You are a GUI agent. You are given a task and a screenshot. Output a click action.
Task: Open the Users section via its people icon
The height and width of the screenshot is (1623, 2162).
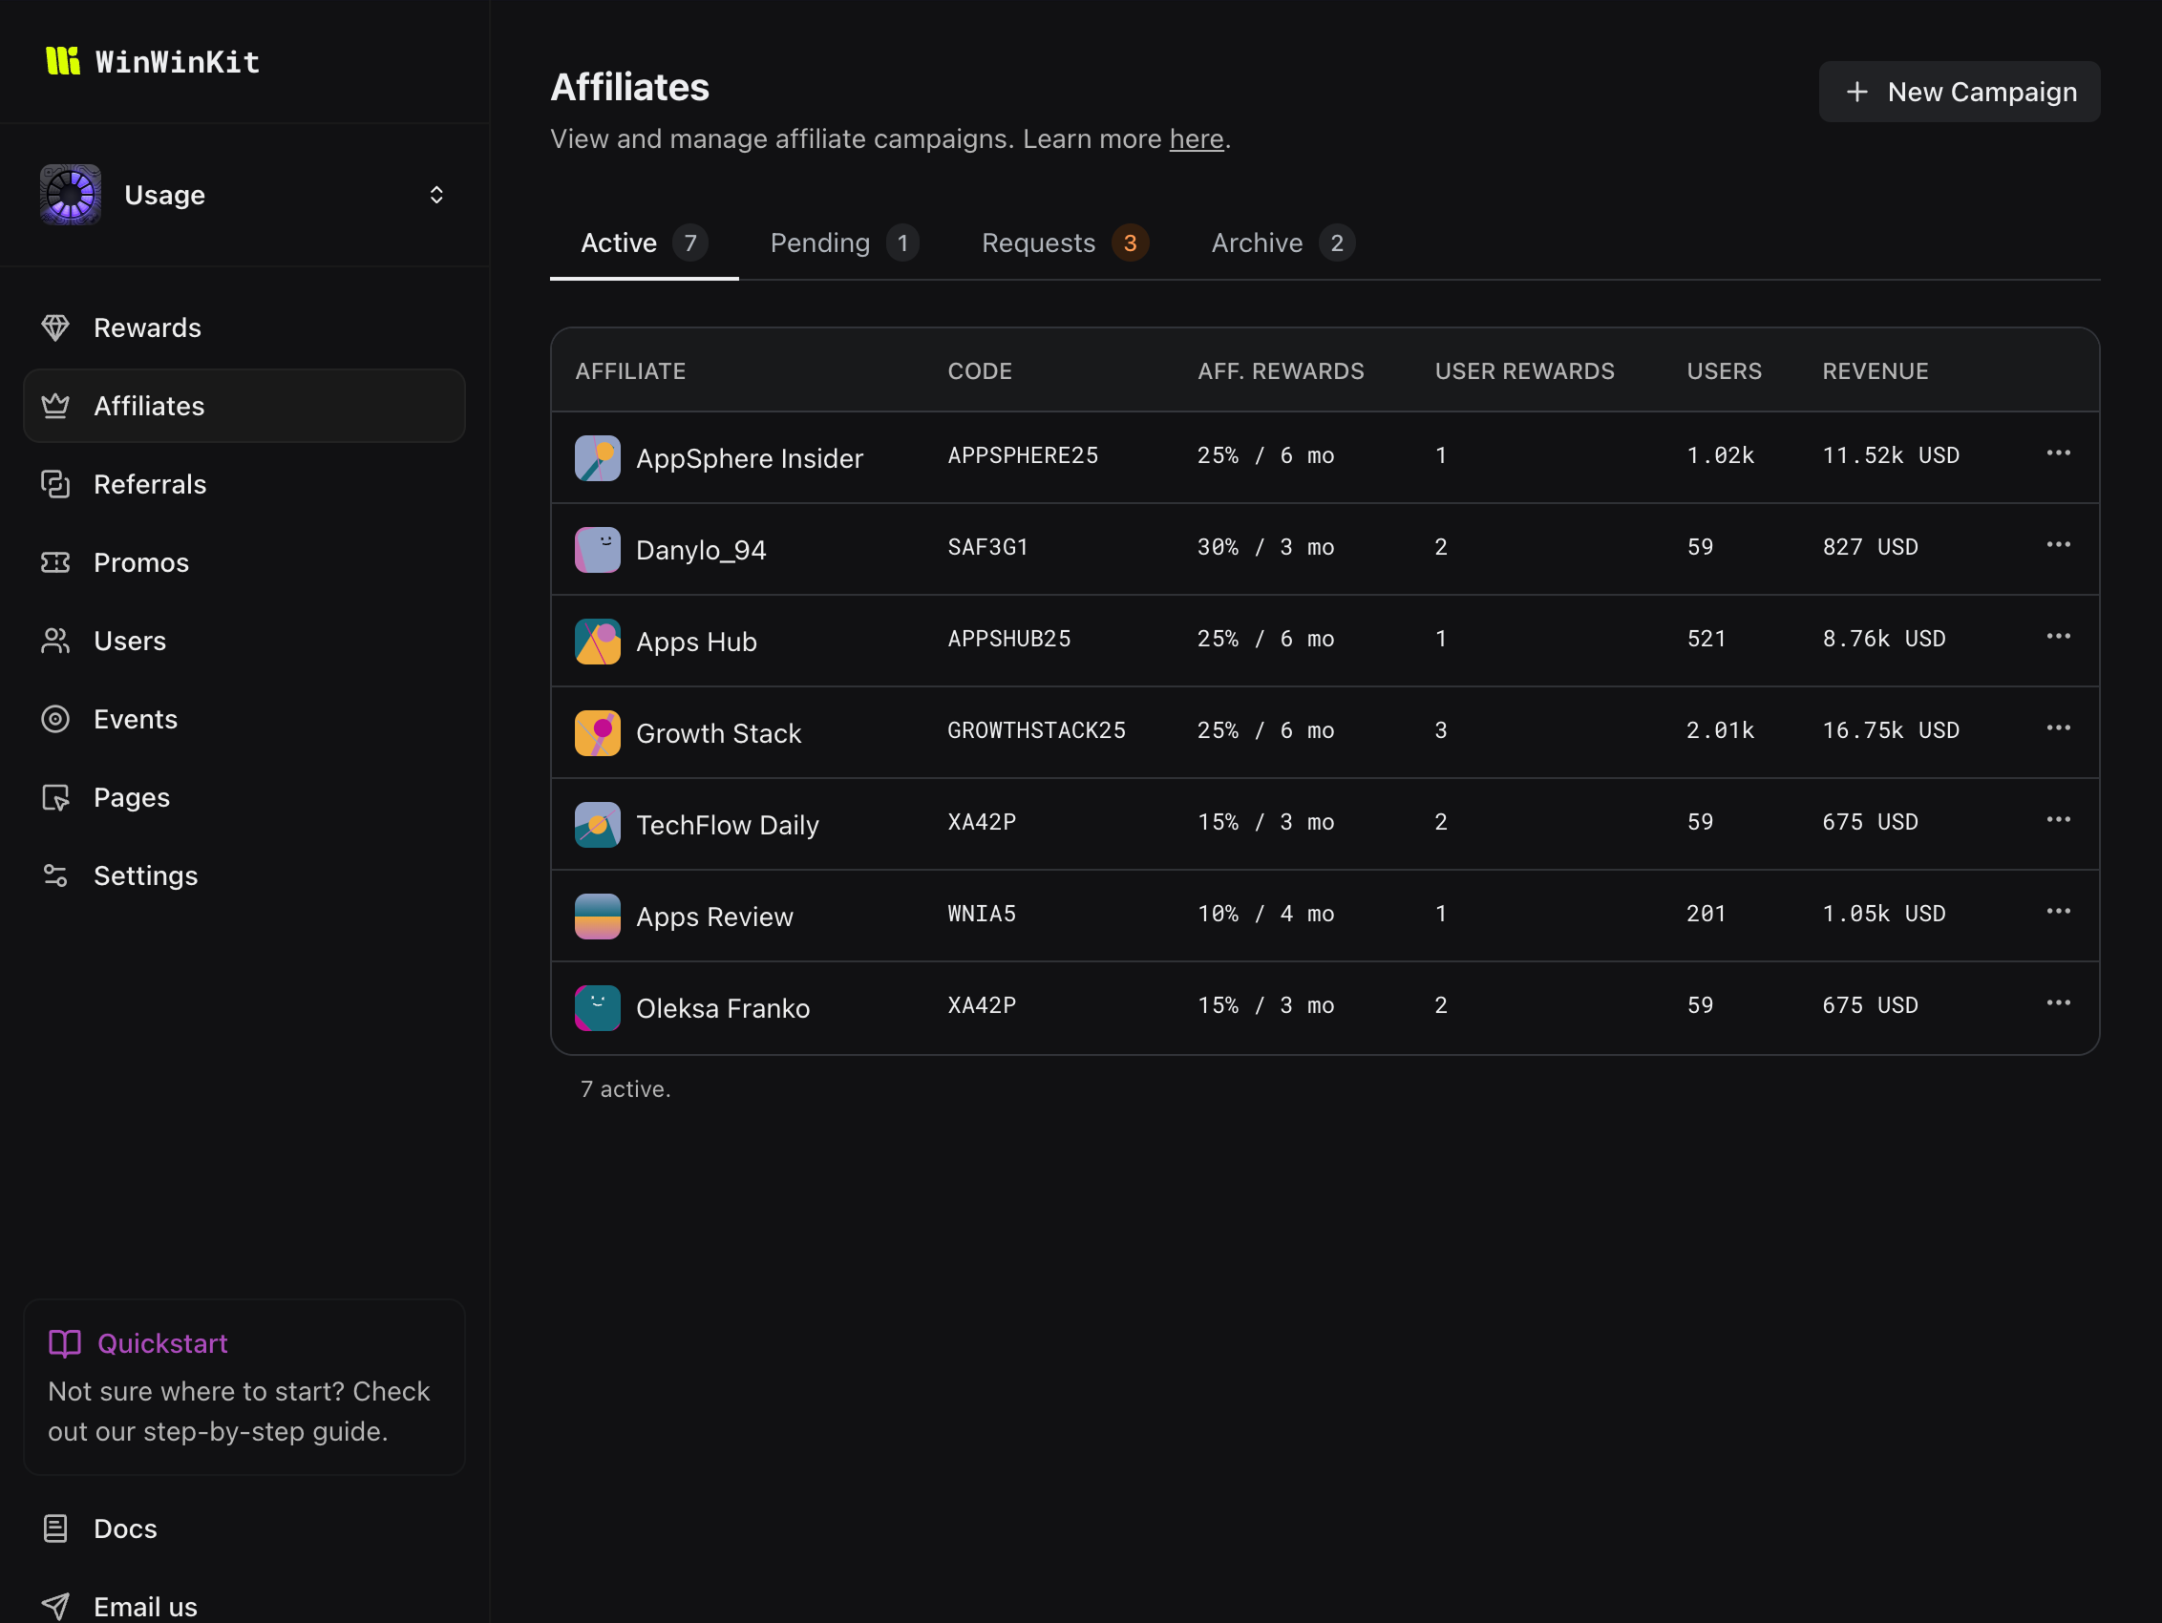[56, 640]
